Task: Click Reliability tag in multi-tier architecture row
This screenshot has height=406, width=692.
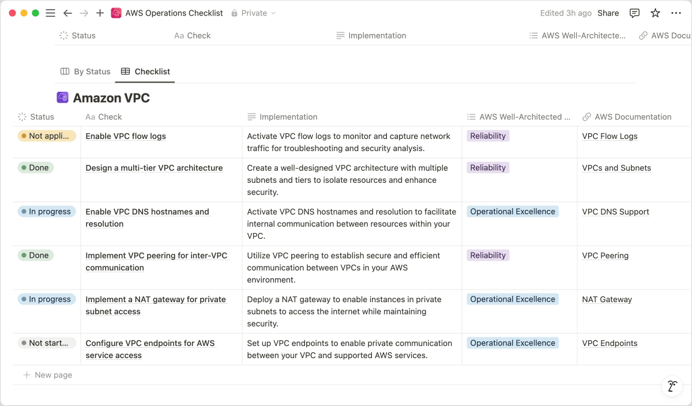Action: pyautogui.click(x=488, y=168)
